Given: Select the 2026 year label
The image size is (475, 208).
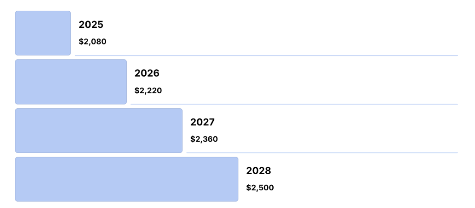Looking at the screenshot, I should click(x=147, y=73).
